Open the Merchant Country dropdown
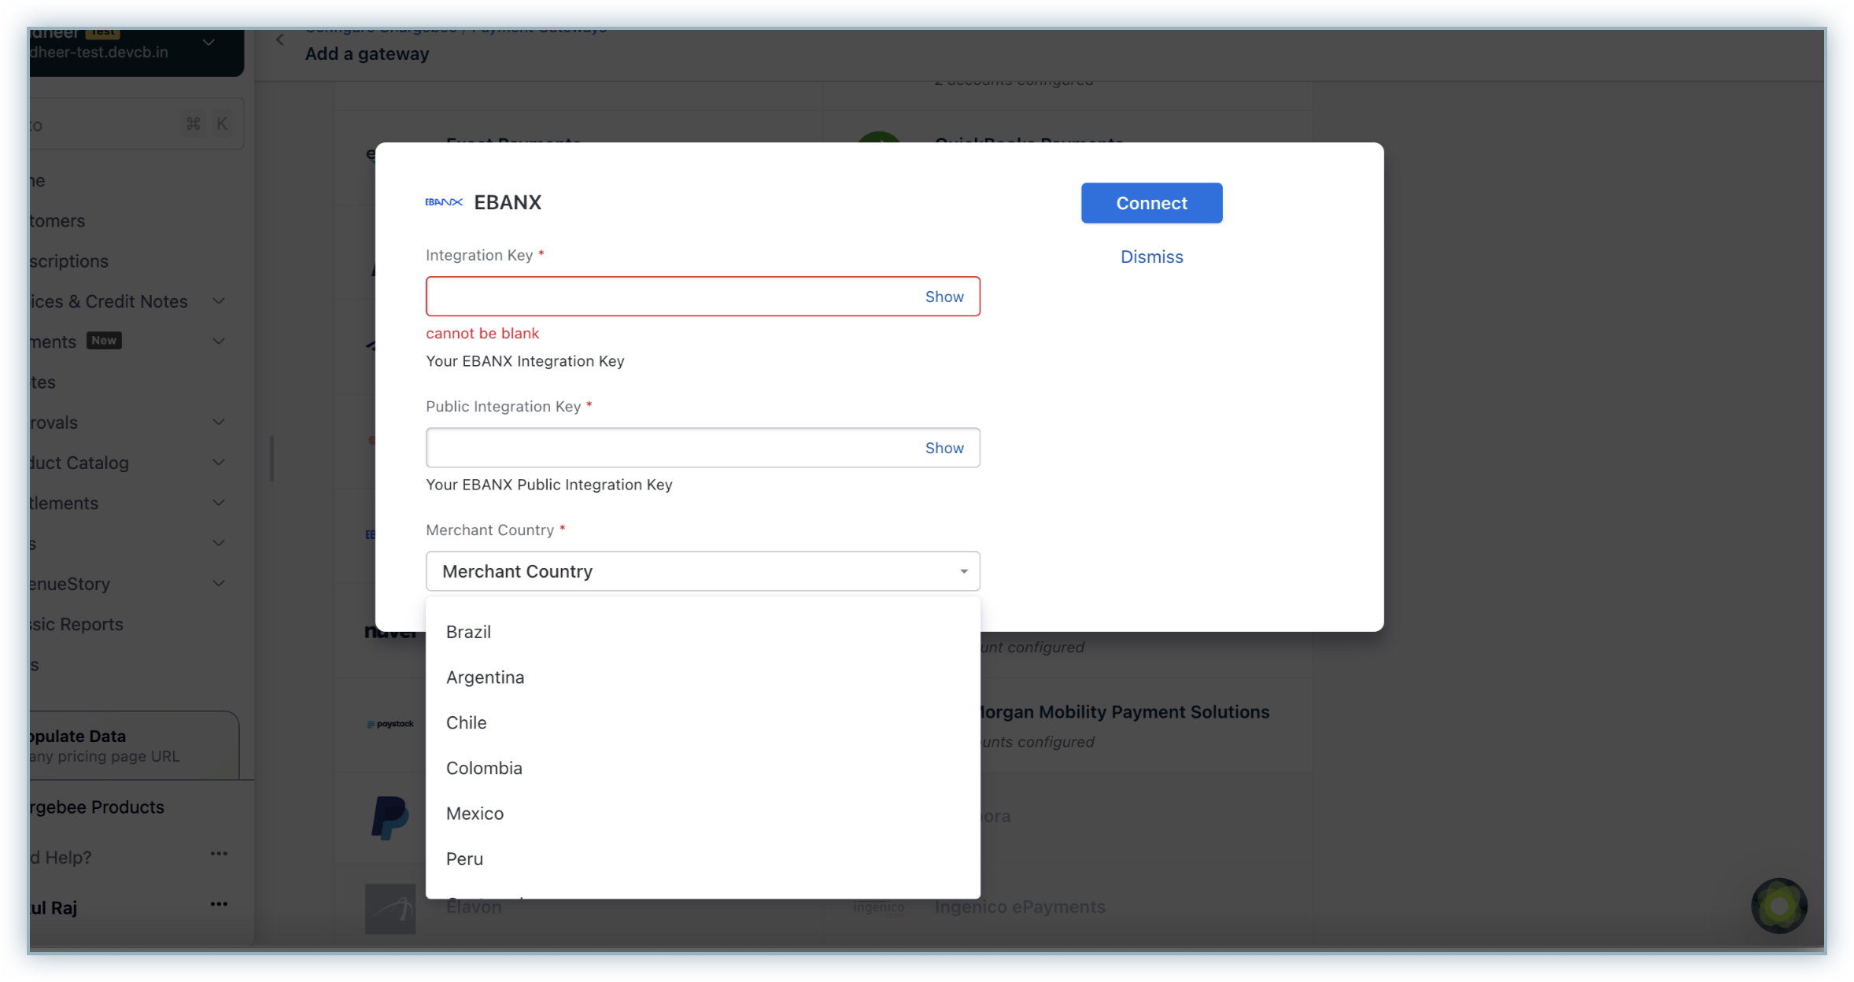 pyautogui.click(x=703, y=571)
